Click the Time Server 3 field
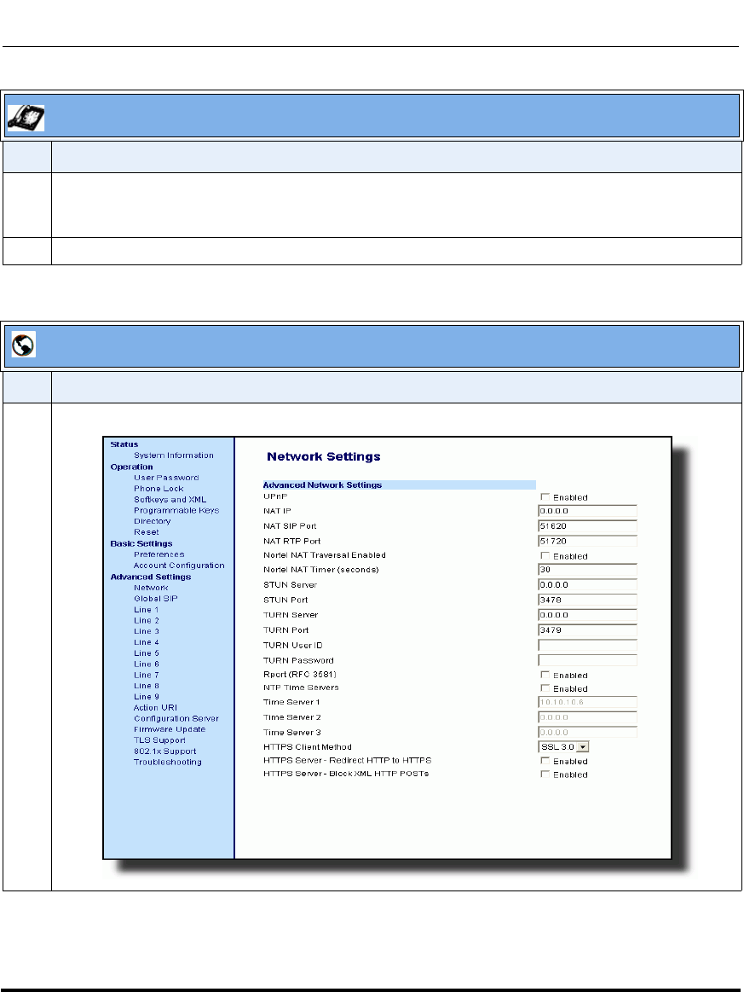 tap(587, 733)
